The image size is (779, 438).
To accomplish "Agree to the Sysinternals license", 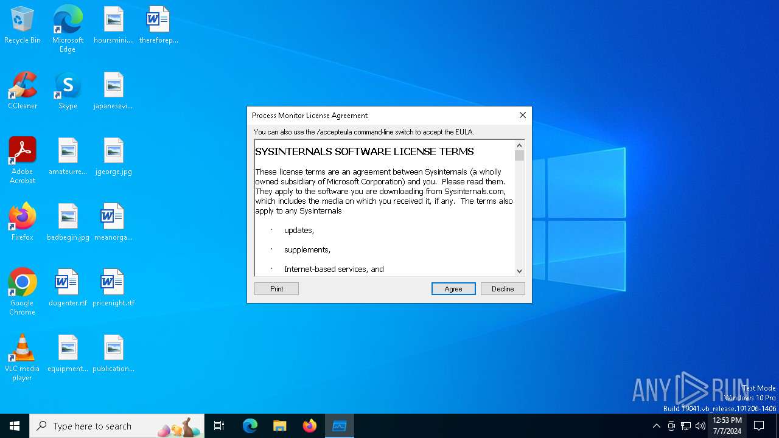I will (453, 288).
